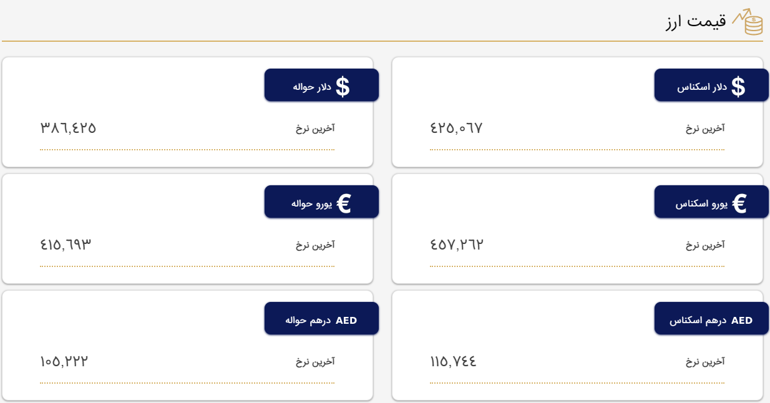Click the dollar sign on دلار حواله
This screenshot has width=770, height=403.
click(343, 86)
